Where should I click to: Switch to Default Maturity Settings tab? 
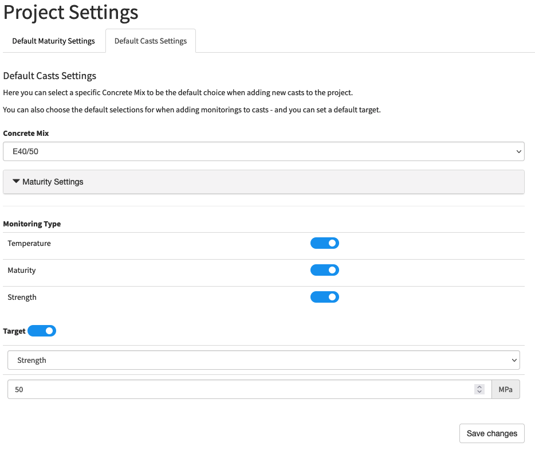click(x=54, y=41)
